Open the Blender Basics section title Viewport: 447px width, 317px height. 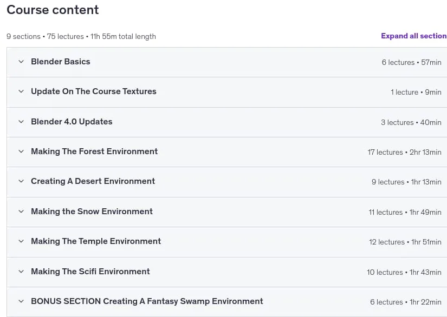point(61,62)
